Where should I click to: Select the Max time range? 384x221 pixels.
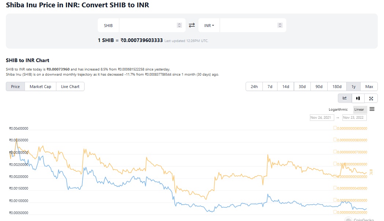[x=369, y=87]
